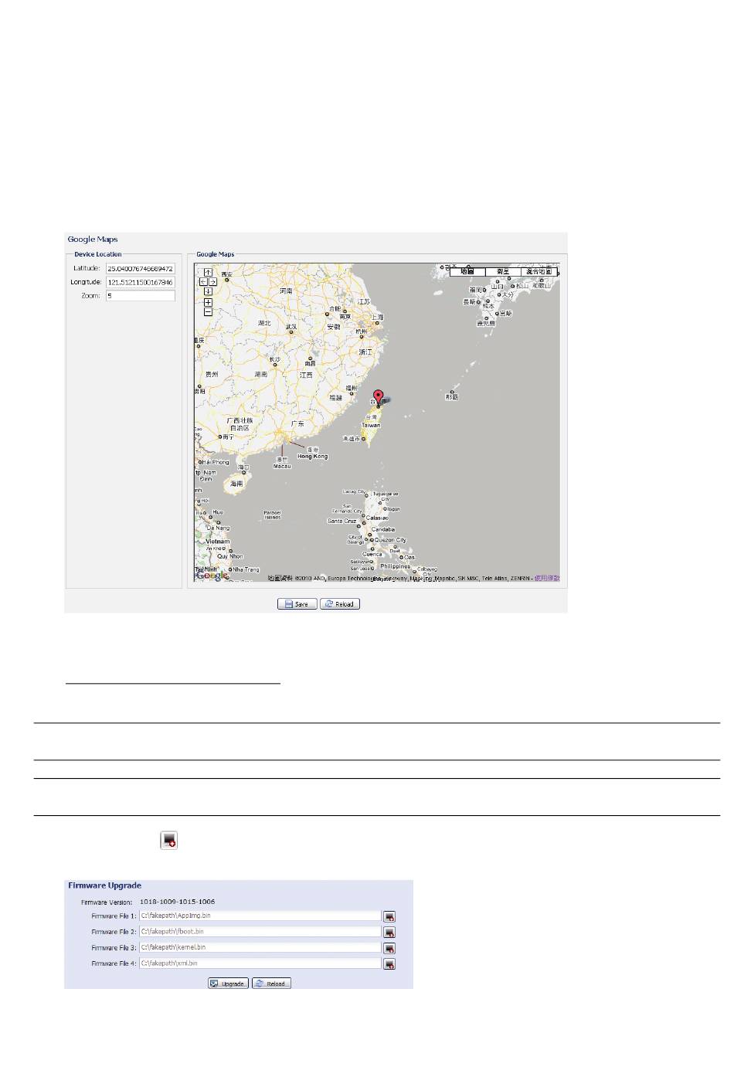Click the Firmware Upgrade heading
Image resolution: width=734 pixels, height=1067 pixels.
pyautogui.click(x=105, y=886)
